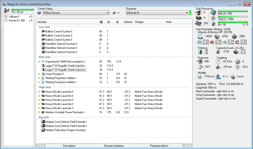Click the powergrid column header icon
This screenshot has height=149, width=253.
pyautogui.click(x=109, y=22)
